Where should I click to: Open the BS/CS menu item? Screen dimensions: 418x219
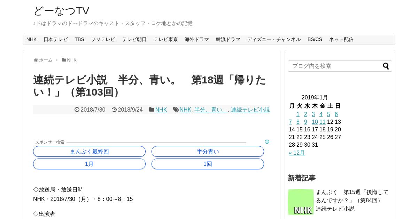[315, 40]
